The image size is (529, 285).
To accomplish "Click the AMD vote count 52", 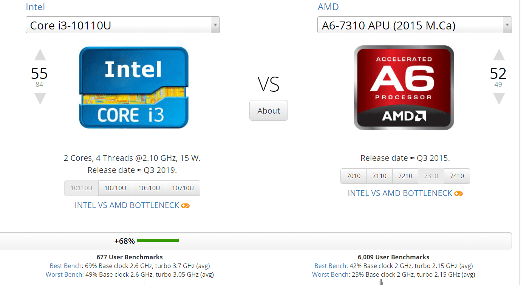I will point(498,73).
